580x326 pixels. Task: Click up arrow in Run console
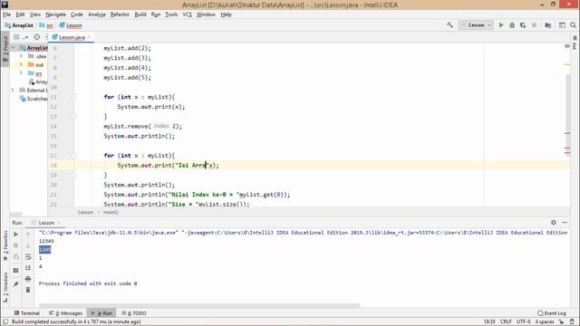[28, 235]
